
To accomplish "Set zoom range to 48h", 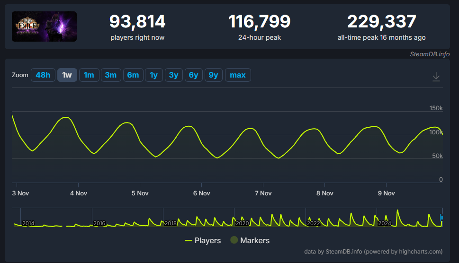I will pyautogui.click(x=43, y=75).
